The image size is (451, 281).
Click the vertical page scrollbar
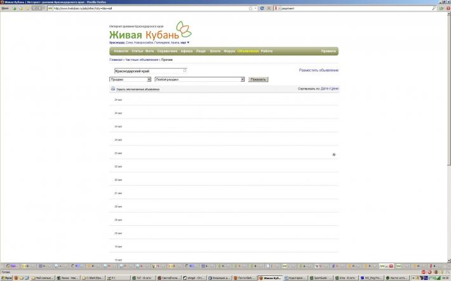[448, 136]
